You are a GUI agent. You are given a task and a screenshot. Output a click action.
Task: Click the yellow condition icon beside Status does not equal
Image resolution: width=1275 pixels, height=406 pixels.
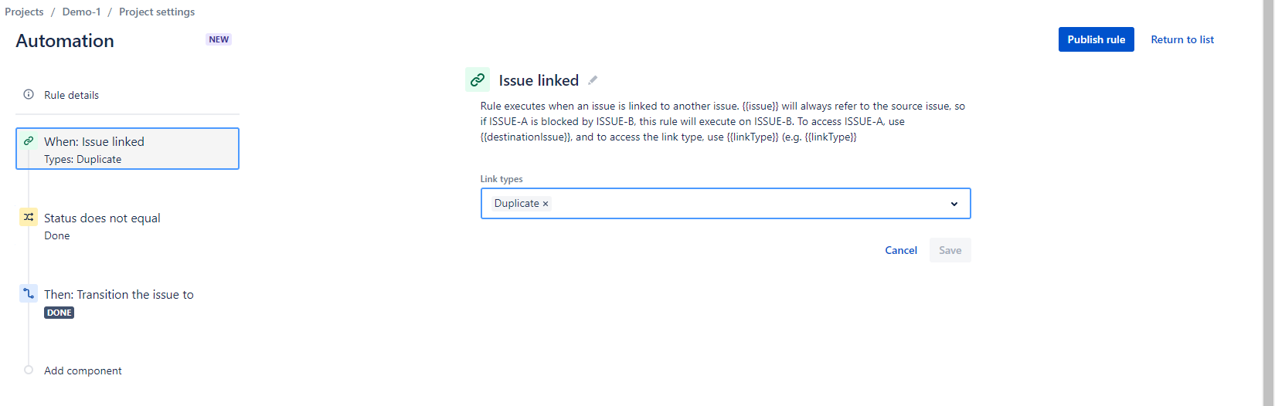[29, 218]
